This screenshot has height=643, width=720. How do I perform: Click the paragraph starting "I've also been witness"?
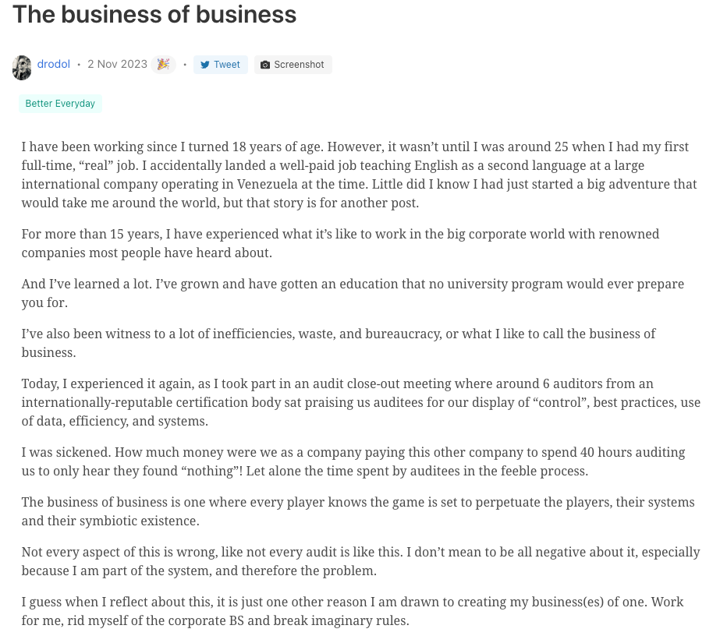pyautogui.click(x=339, y=343)
